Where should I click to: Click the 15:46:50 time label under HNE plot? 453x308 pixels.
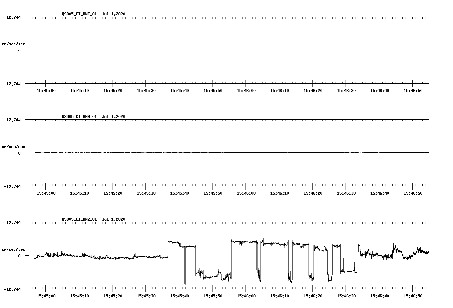point(413,91)
